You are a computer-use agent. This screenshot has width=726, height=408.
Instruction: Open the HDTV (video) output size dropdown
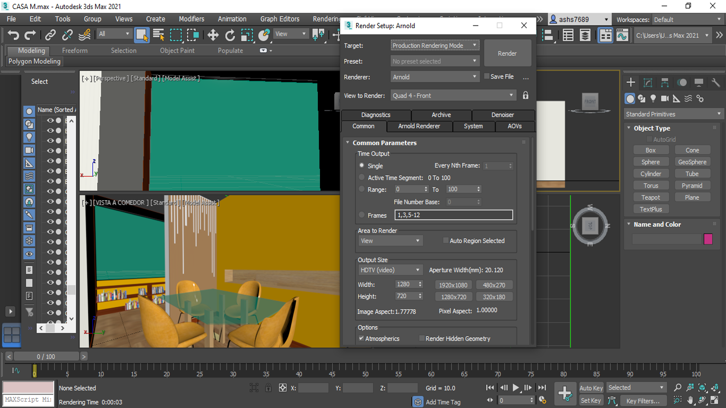(x=390, y=270)
